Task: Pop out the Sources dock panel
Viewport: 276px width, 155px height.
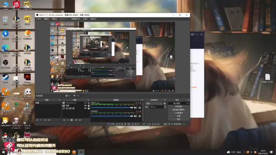Action: [88, 100]
